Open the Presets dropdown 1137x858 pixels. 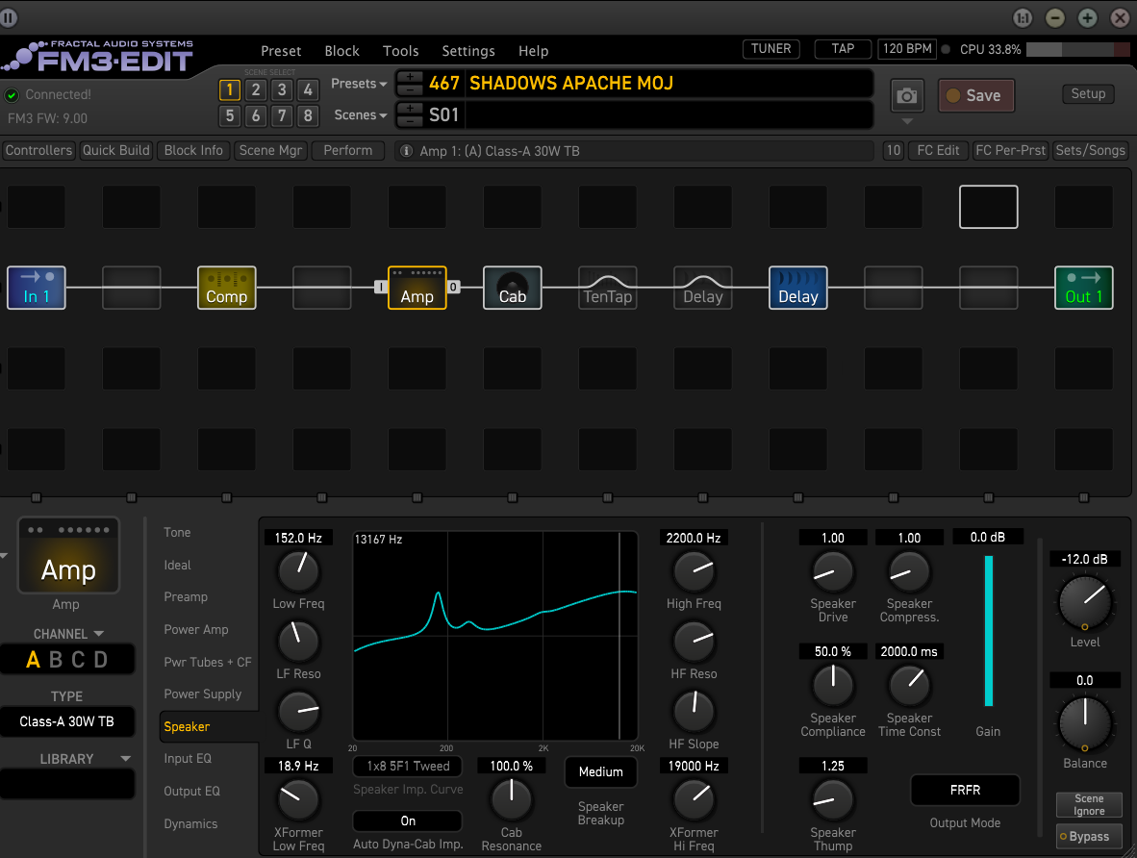tap(359, 84)
